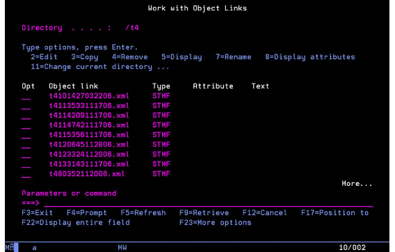Click the Opt field for t4123324112006.xml
The width and height of the screenshot is (395, 252).
click(26, 155)
